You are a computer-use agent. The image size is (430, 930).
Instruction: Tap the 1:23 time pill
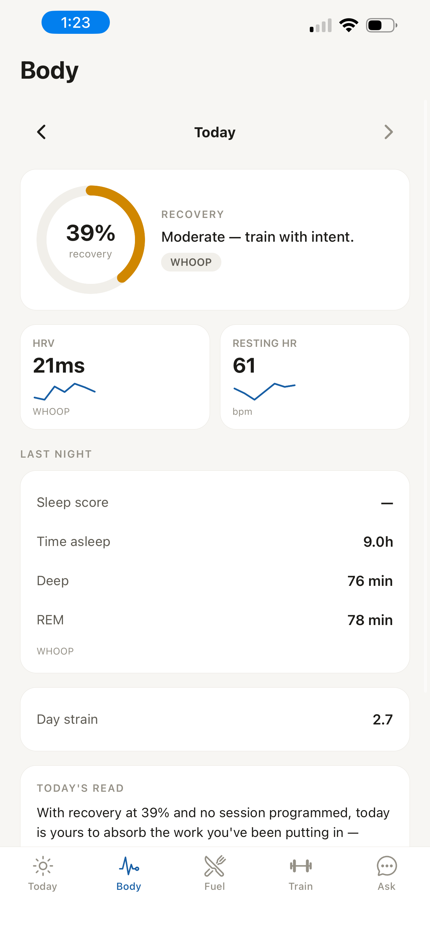click(75, 22)
